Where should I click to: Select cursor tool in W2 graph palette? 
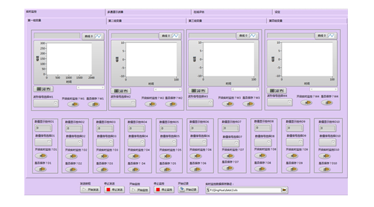116,91
